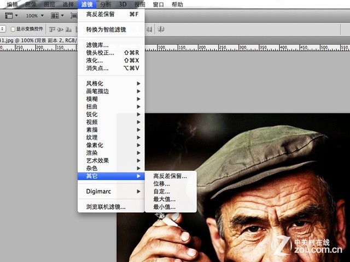Expand the Digimarc submenu
Screen dimensions: 350x262
click(111, 192)
